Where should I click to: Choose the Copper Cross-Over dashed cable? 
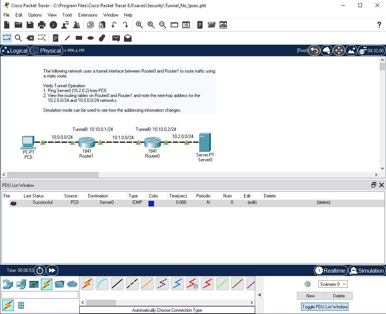tap(132, 284)
